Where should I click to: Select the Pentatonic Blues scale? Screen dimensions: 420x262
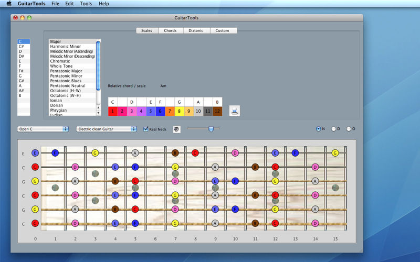tap(72, 81)
